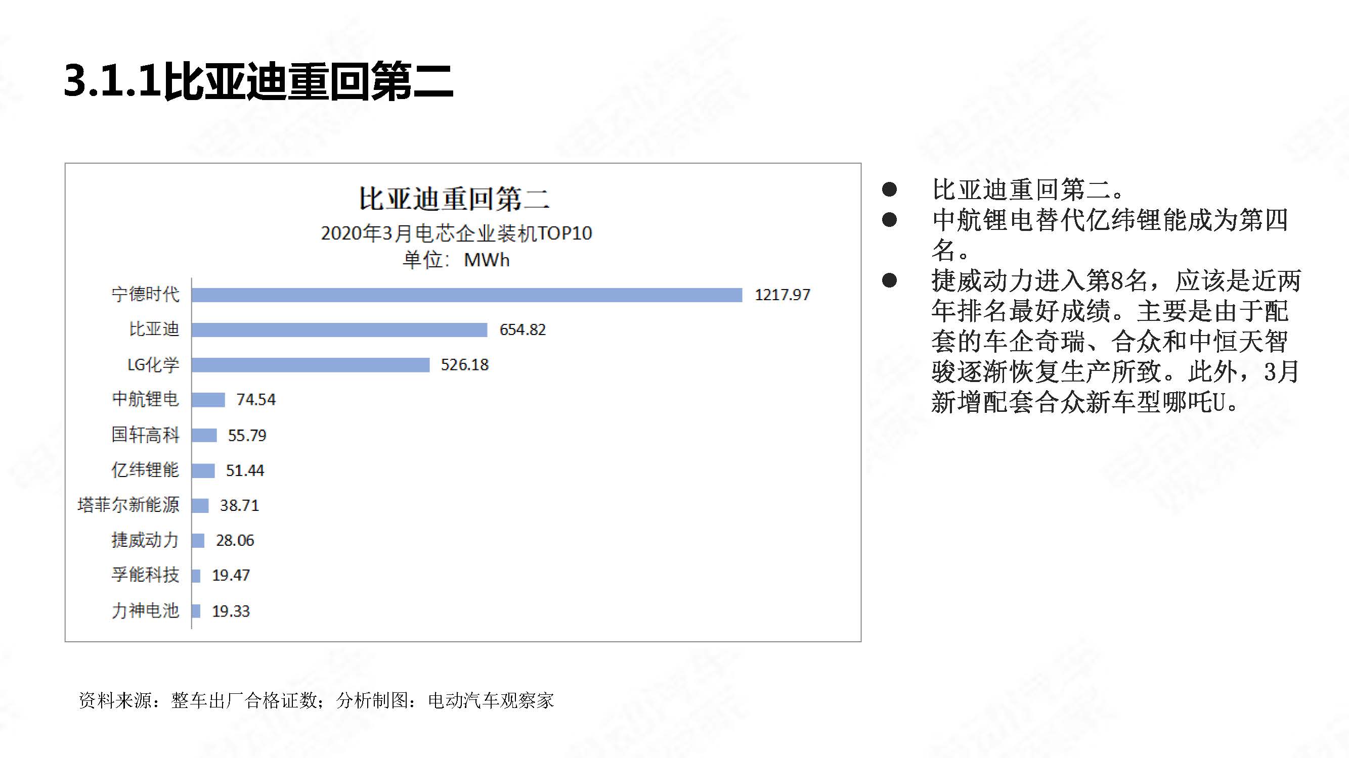Click the 国轩高科 axis label
The height and width of the screenshot is (758, 1349).
[x=145, y=435]
